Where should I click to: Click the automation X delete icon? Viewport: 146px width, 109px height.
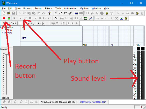(x=116, y=18)
